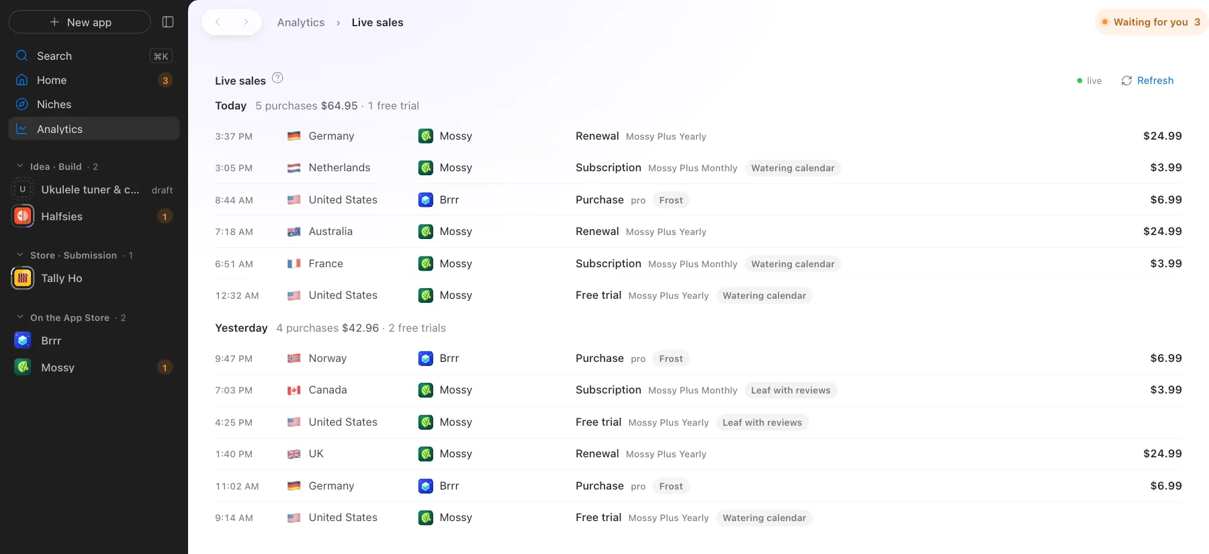Click Leaf with reviews tag in Canada row

(791, 390)
